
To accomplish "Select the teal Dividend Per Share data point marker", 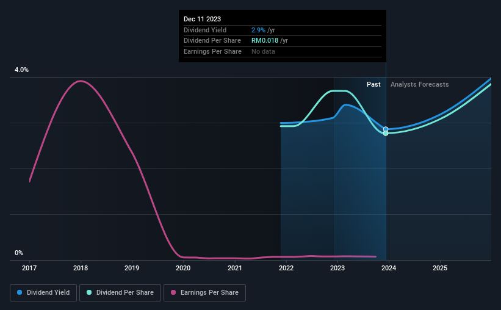I will (x=386, y=133).
